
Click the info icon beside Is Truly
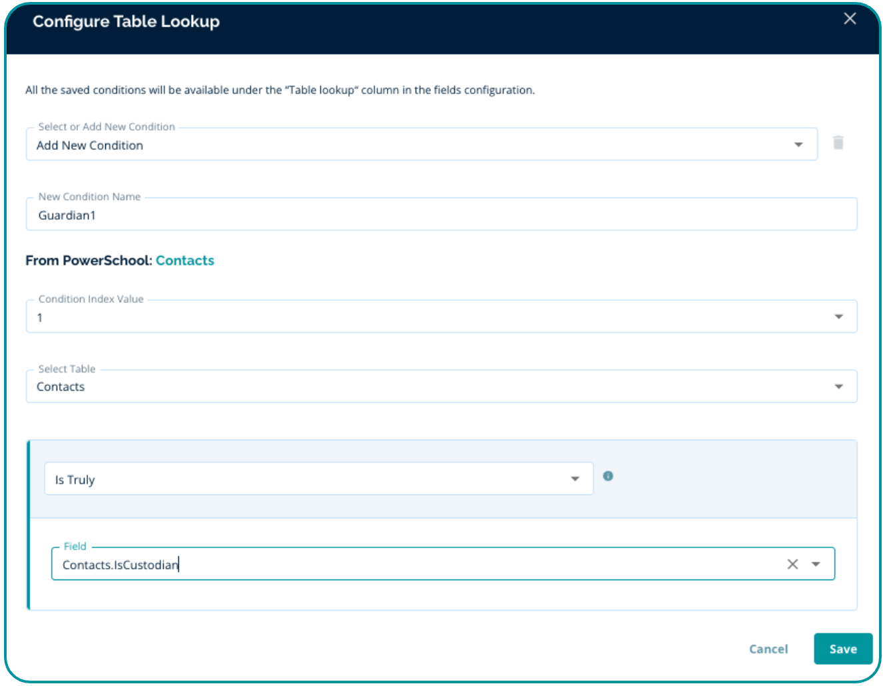607,476
